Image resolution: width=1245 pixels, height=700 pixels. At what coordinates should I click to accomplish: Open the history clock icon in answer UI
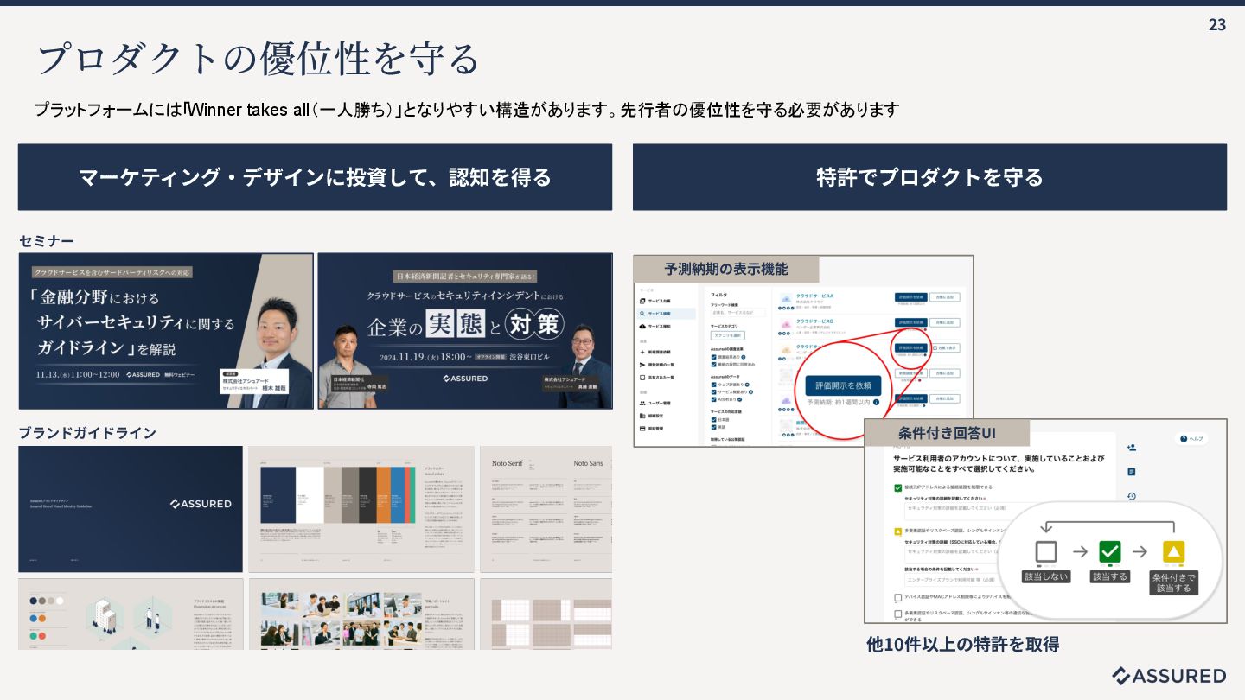tap(1132, 496)
